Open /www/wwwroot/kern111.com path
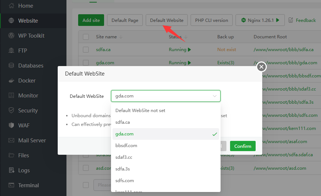 pos(289,128)
